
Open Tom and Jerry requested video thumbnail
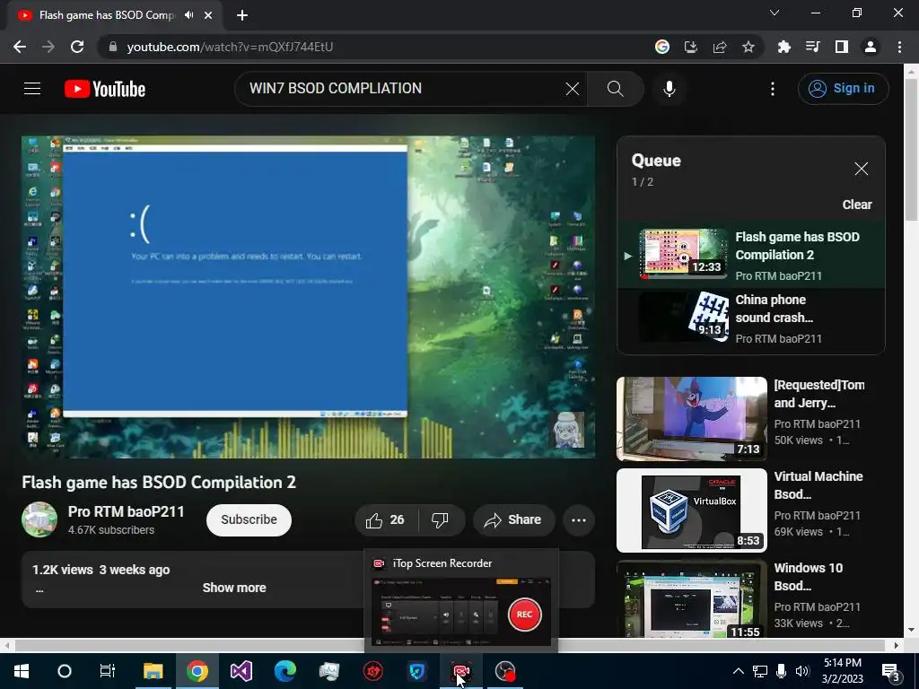pyautogui.click(x=692, y=419)
